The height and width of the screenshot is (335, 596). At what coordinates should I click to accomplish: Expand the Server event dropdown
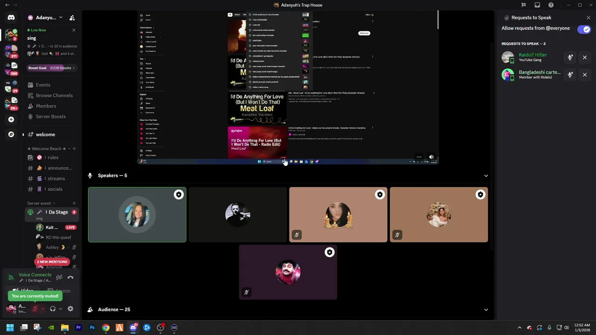41,203
